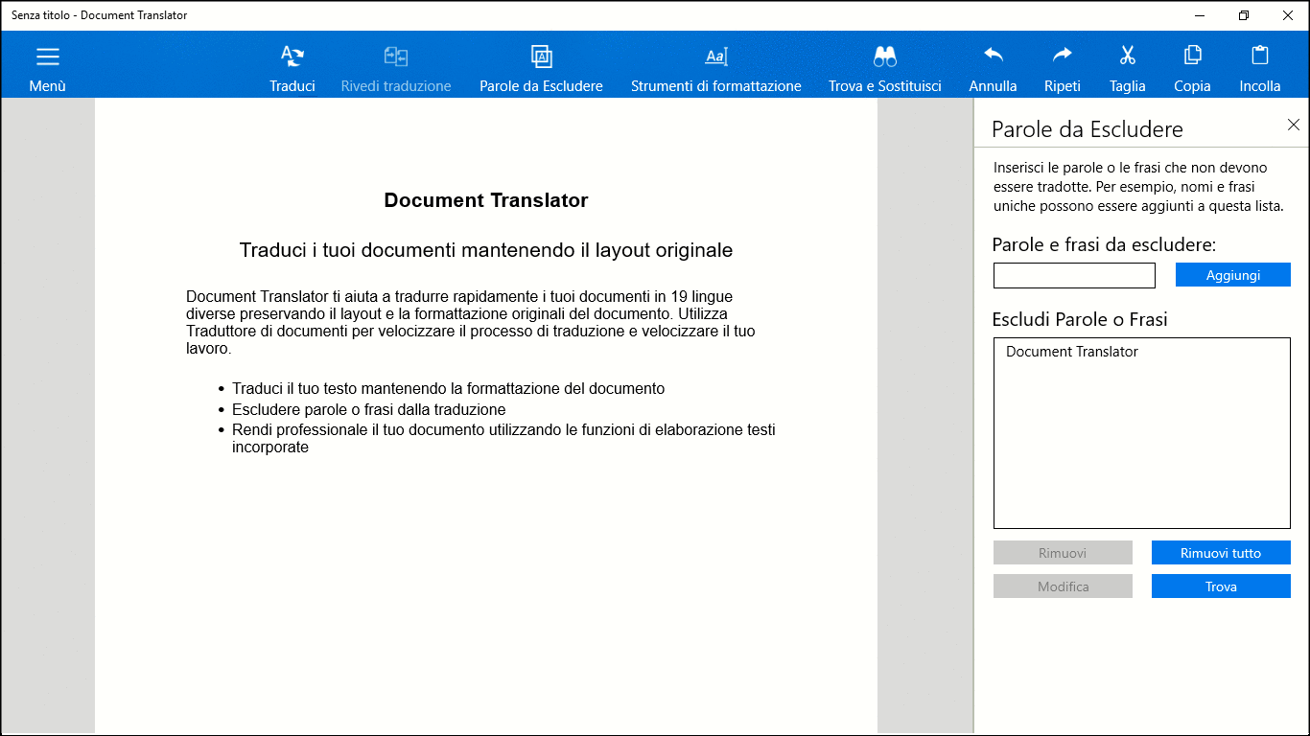
Task: Click the subtitle 'Traduci i tuoi documenti' line
Action: pos(486,250)
